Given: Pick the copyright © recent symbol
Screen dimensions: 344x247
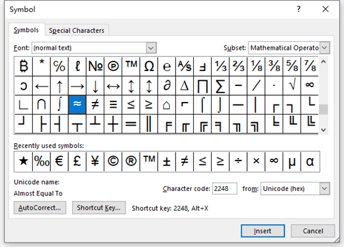Looking at the screenshot, I should (x=113, y=162).
